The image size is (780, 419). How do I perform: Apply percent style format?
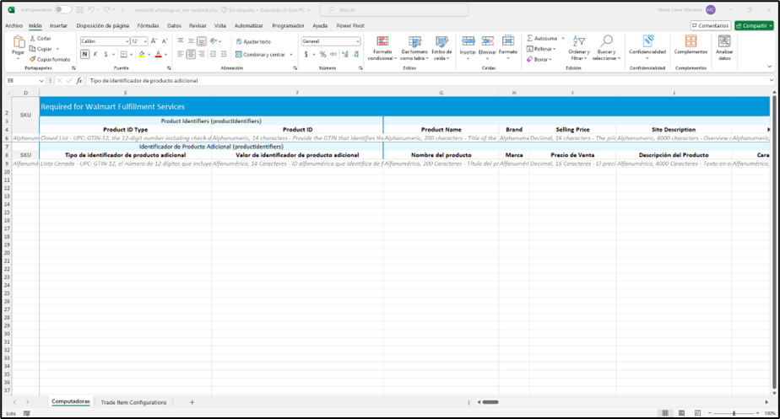322,54
